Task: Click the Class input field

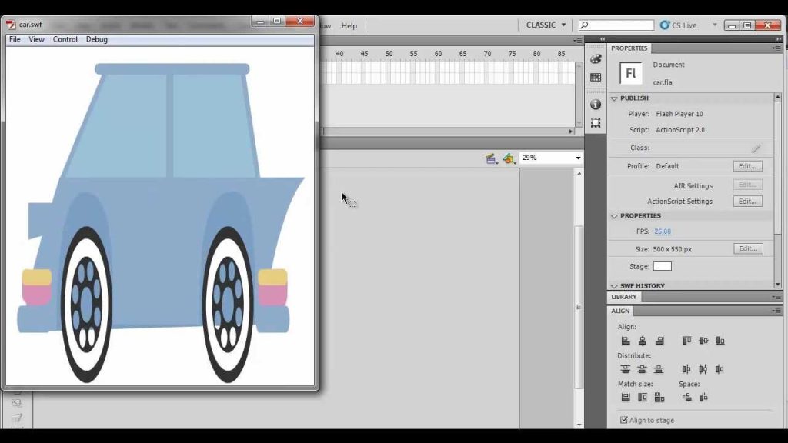Action: (x=701, y=148)
